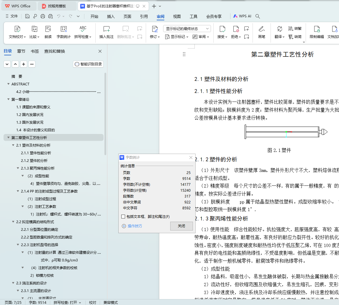Jump to the next tracked change
339x305 pixels.
pyautogui.click(x=246, y=37)
